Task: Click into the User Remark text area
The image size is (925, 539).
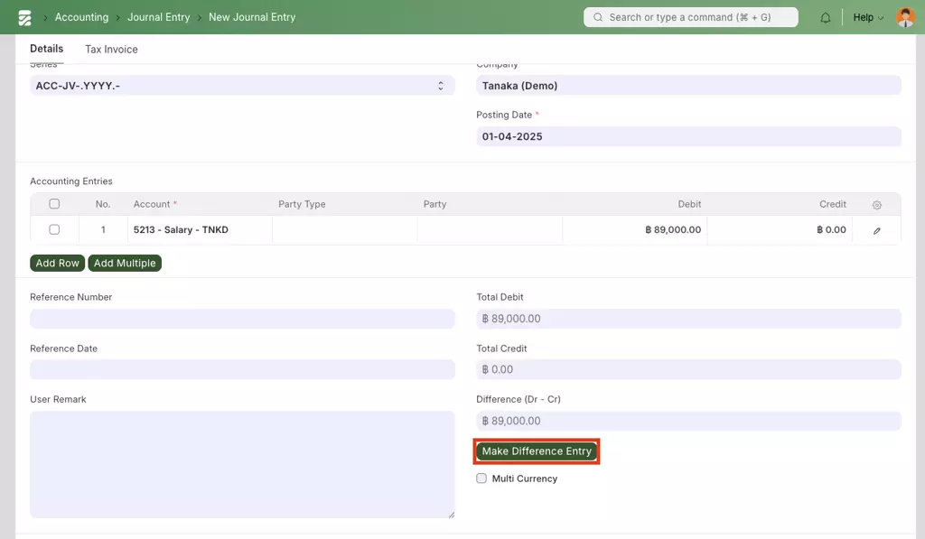Action: 242,465
